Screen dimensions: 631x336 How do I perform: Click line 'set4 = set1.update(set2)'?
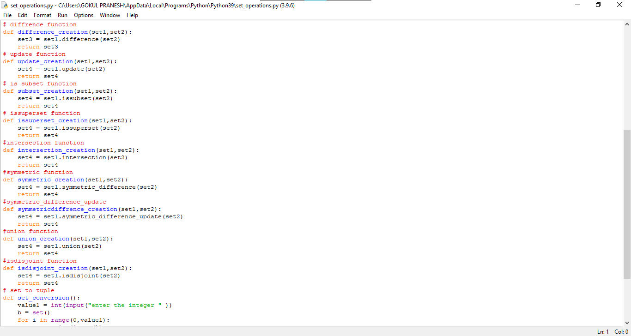pyautogui.click(x=61, y=69)
